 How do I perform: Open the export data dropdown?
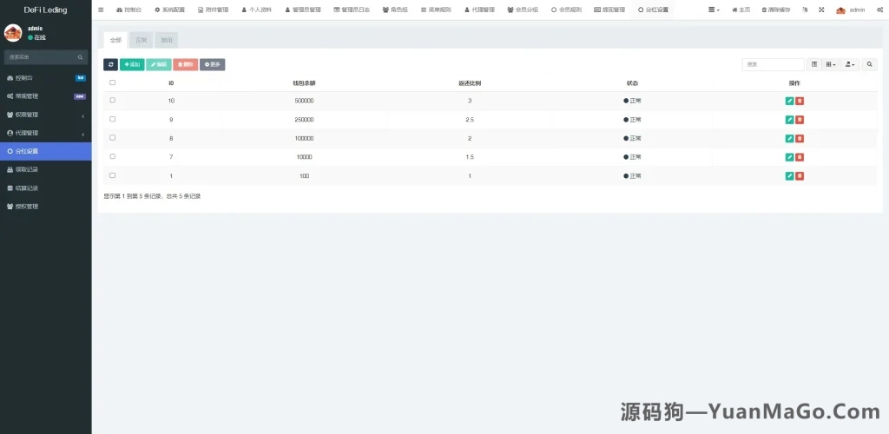[850, 64]
